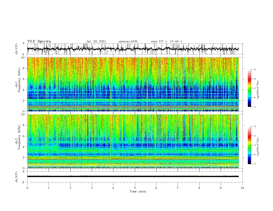Click the ch.2 spectrogram plot
The height and width of the screenshot is (211, 273).
[x=133, y=141]
